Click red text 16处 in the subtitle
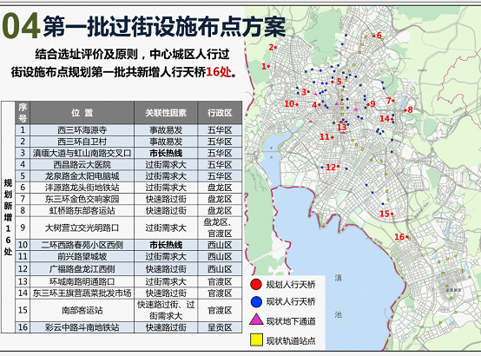 click(x=218, y=72)
